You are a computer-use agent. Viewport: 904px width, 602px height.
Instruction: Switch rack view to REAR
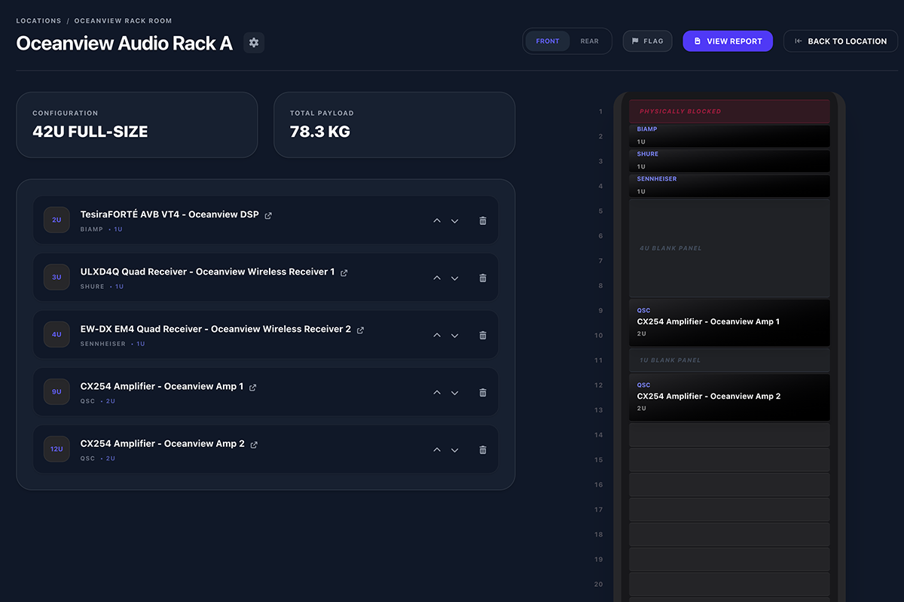pos(590,41)
